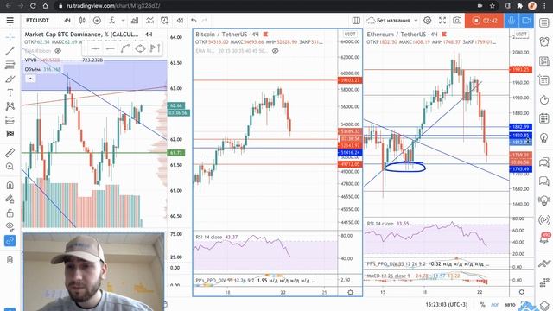Toggle the highlighted drawings link button
The image size is (553, 311).
[x=10, y=241]
